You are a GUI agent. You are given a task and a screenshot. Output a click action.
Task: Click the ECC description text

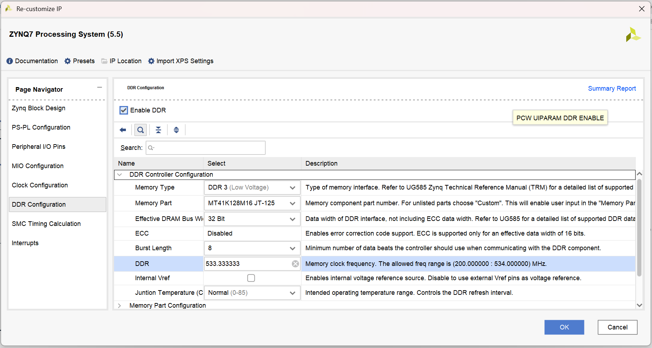pyautogui.click(x=445, y=233)
